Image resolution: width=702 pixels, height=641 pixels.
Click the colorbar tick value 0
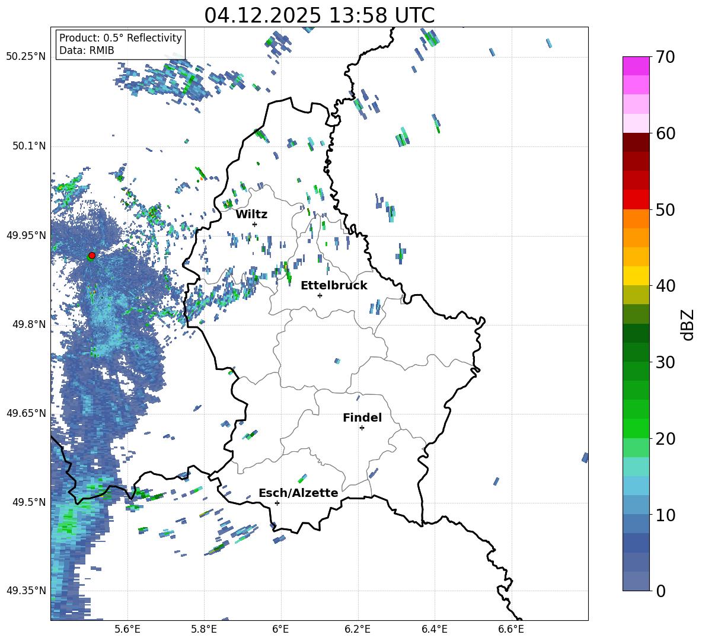click(x=660, y=591)
